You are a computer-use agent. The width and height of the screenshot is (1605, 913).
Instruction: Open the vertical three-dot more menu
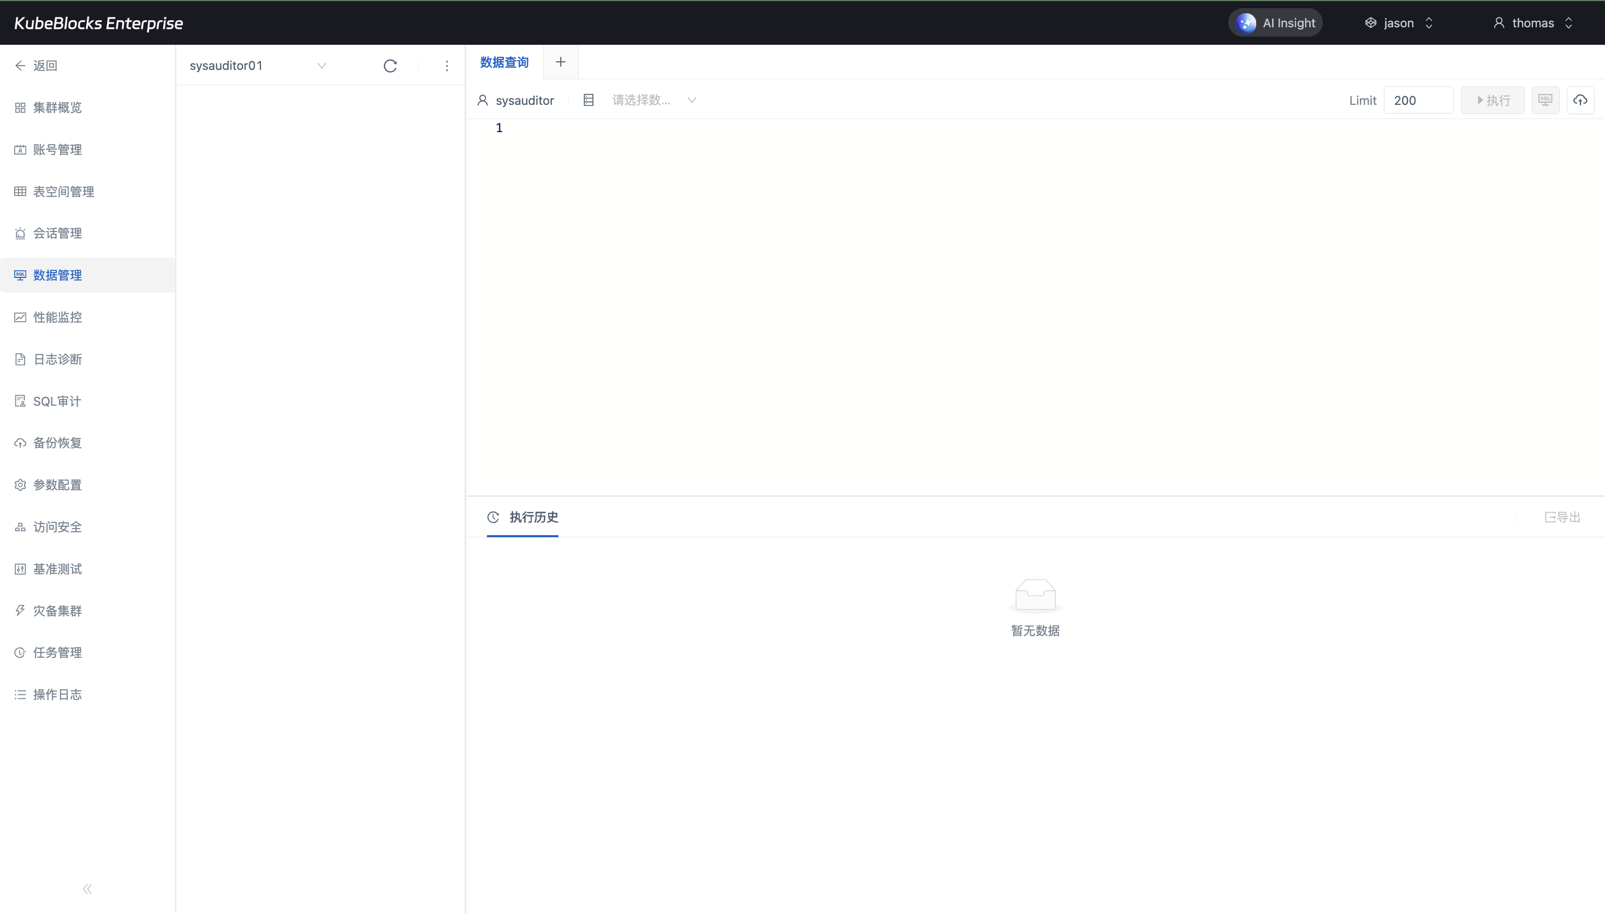coord(447,66)
